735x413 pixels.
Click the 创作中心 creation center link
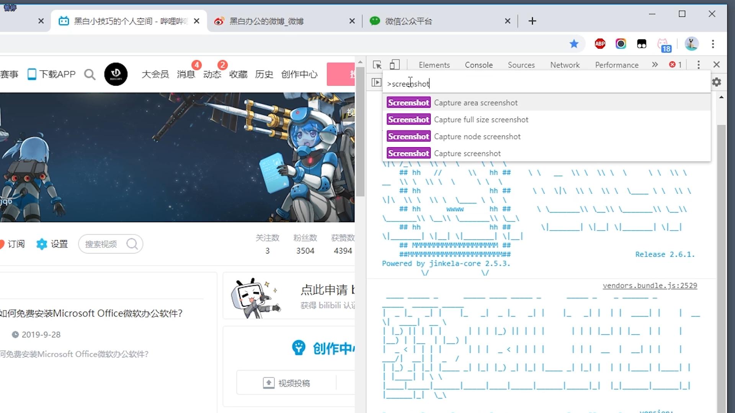tap(299, 74)
